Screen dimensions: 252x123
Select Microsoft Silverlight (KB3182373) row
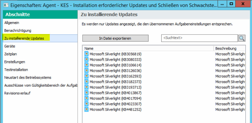pyautogui.click(x=164, y=82)
